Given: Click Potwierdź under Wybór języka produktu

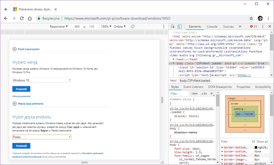Looking at the screenshot, I should [21, 146].
